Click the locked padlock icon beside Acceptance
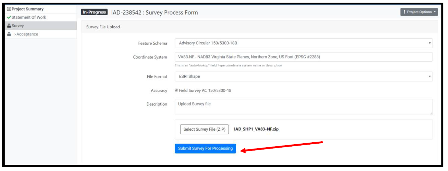This screenshot has width=448, height=171. (9, 34)
